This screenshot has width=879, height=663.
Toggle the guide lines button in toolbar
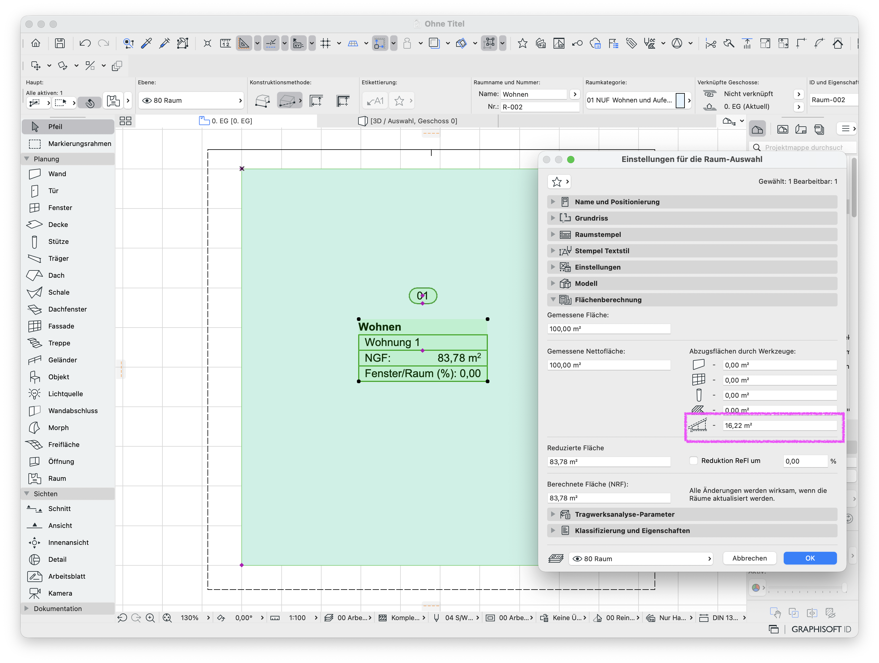click(271, 43)
